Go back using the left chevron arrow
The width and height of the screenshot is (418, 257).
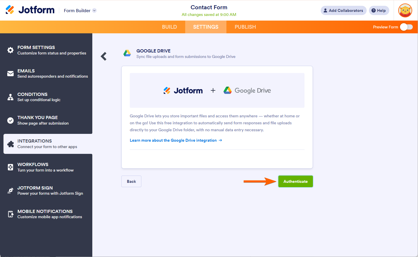(104, 56)
